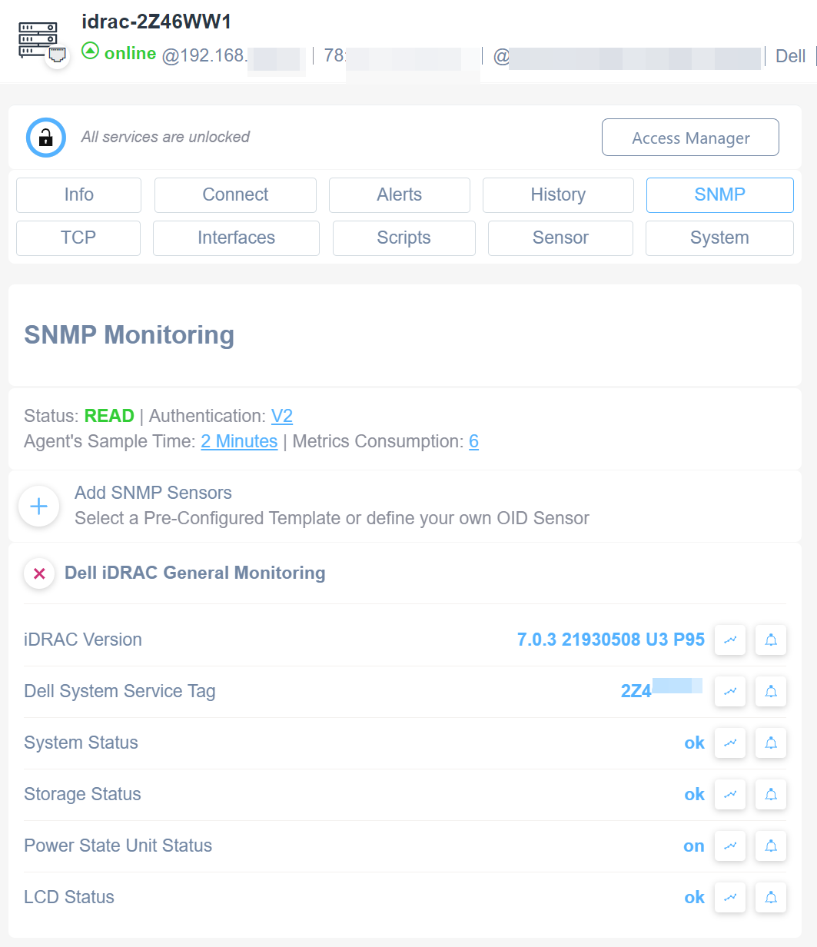Click the V2 authentication link

(282, 416)
